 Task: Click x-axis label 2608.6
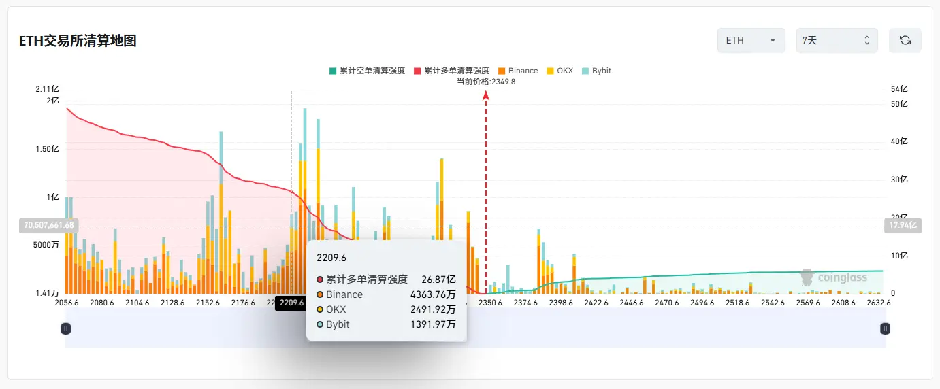click(843, 303)
